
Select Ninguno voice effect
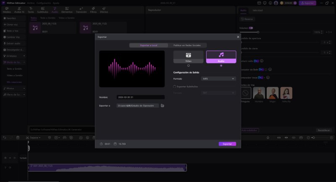[245, 93]
